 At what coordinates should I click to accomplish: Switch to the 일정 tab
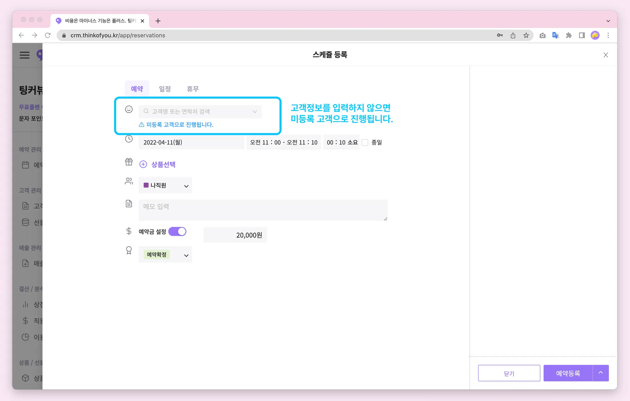pyautogui.click(x=165, y=89)
